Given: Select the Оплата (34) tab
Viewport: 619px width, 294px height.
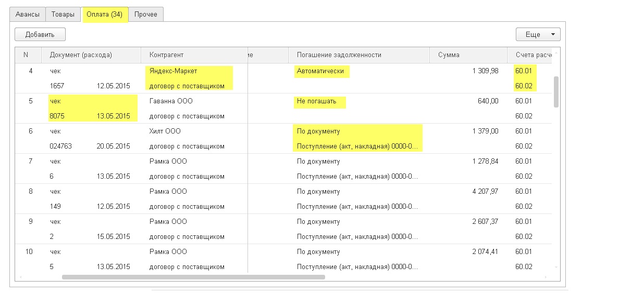Looking at the screenshot, I should pyautogui.click(x=105, y=15).
